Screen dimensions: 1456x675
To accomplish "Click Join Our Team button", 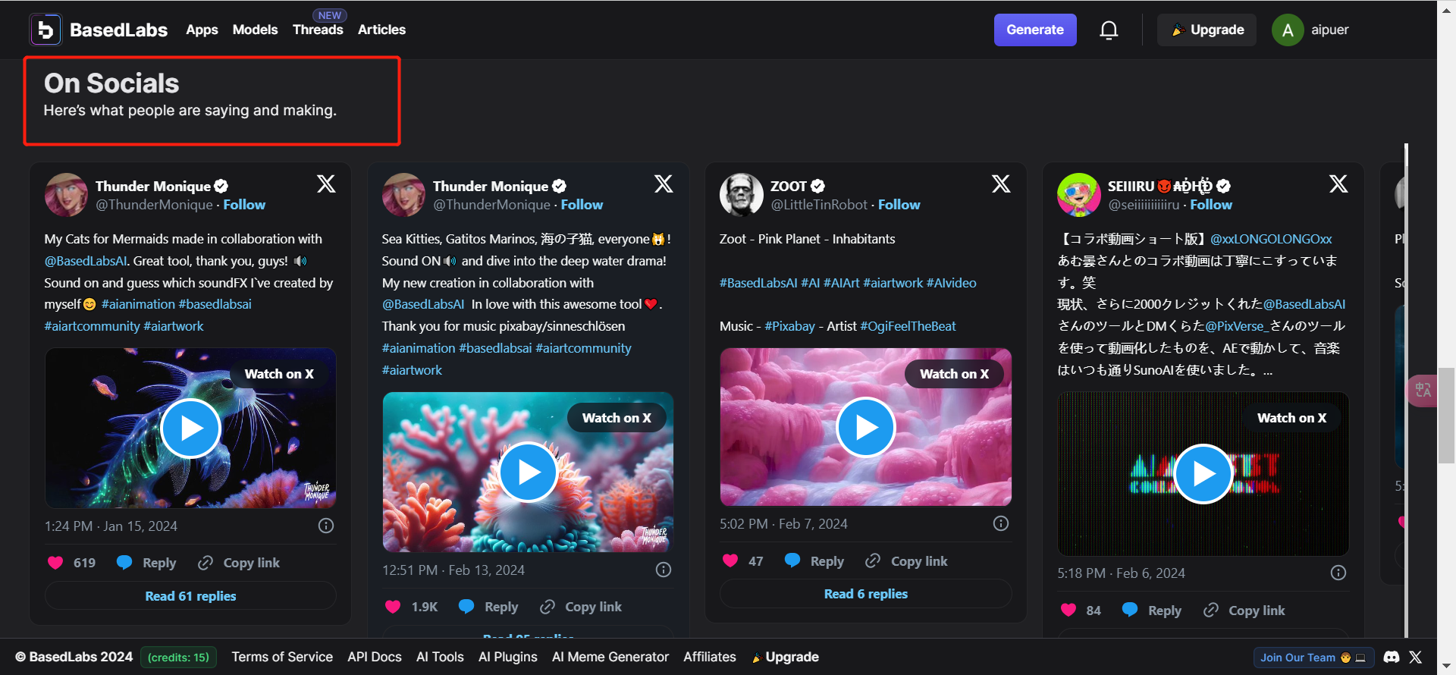I will tap(1313, 658).
